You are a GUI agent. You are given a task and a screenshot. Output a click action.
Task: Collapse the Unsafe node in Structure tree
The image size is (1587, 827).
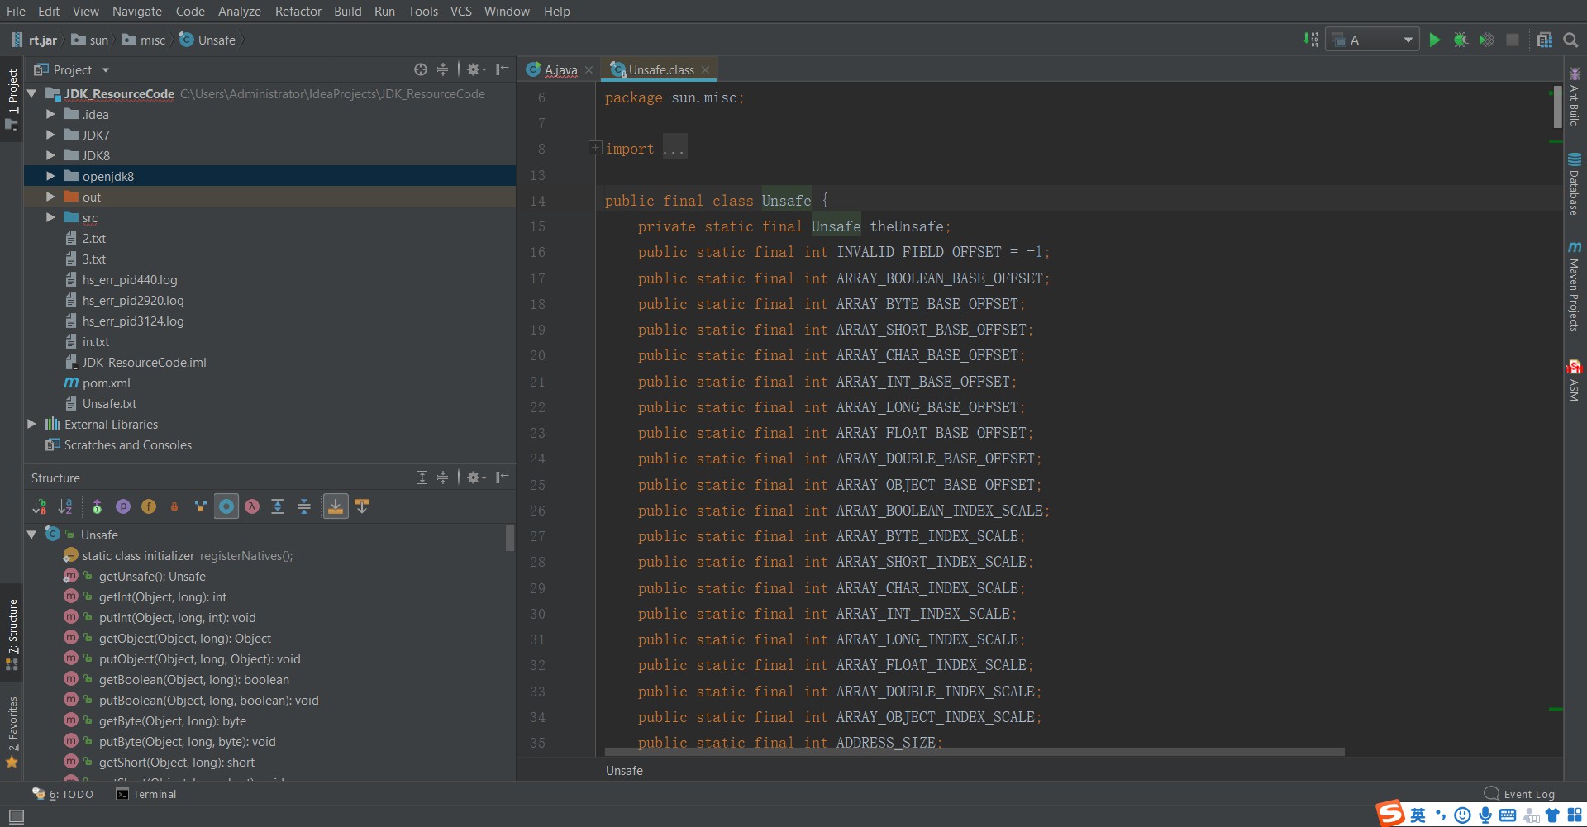click(x=31, y=535)
